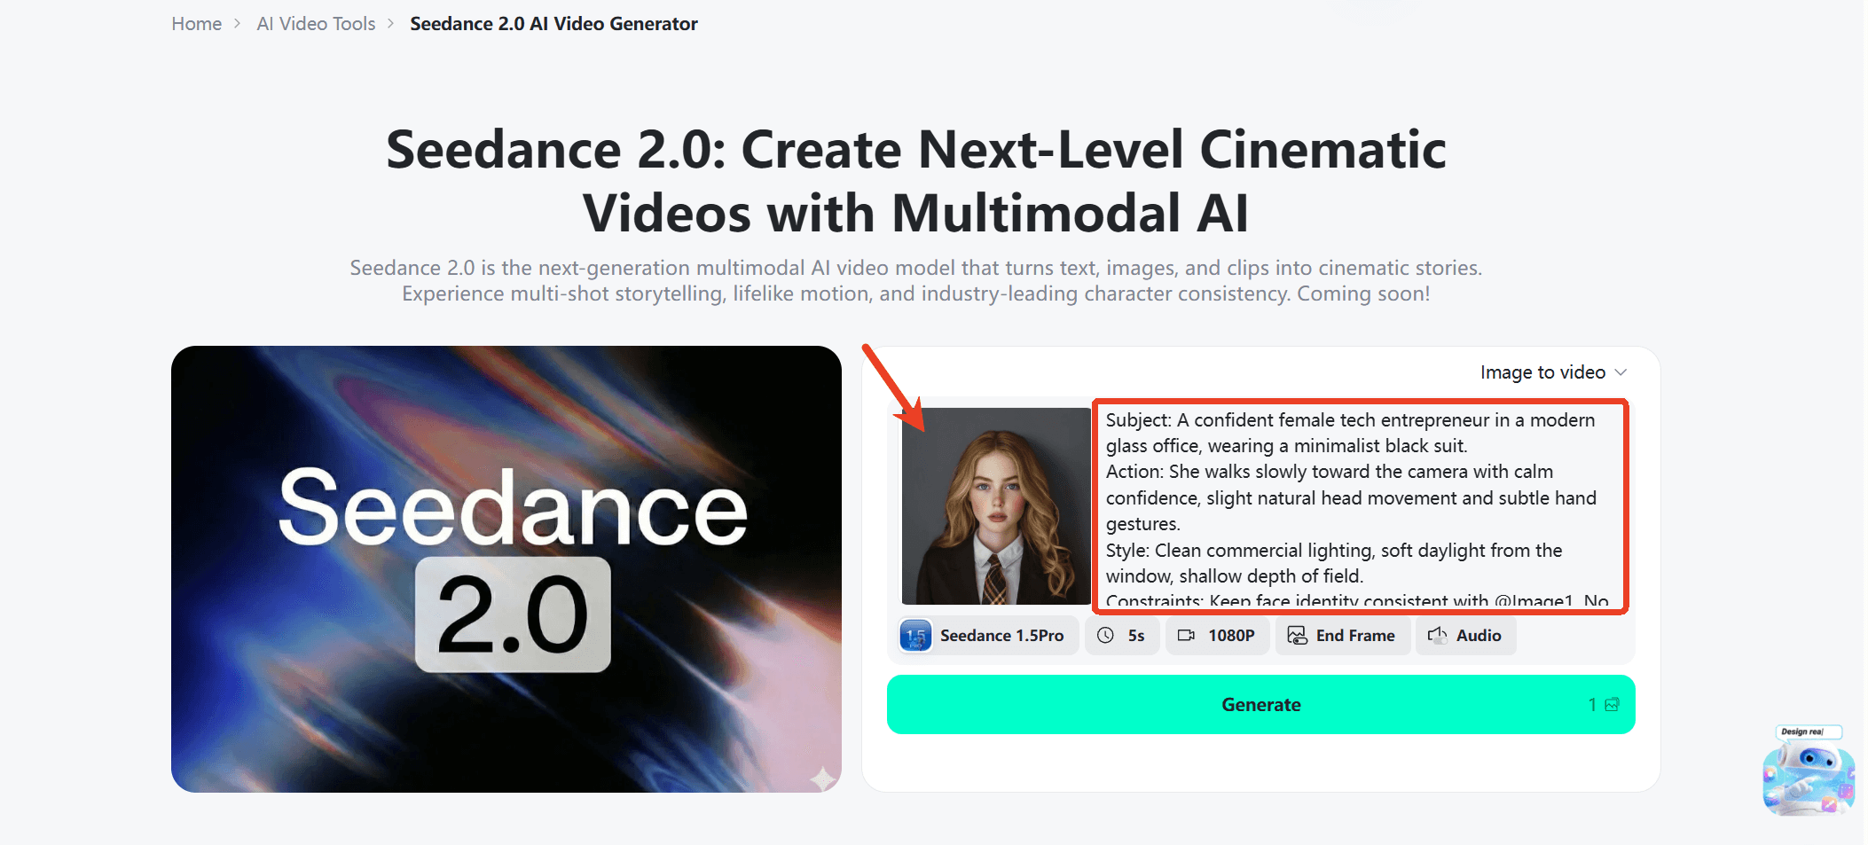Click the sparkle icon on Seedance banner
This screenshot has height=845, width=1868.
coord(822,778)
